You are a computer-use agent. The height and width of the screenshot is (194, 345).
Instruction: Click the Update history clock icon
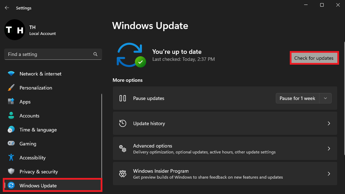(x=123, y=123)
